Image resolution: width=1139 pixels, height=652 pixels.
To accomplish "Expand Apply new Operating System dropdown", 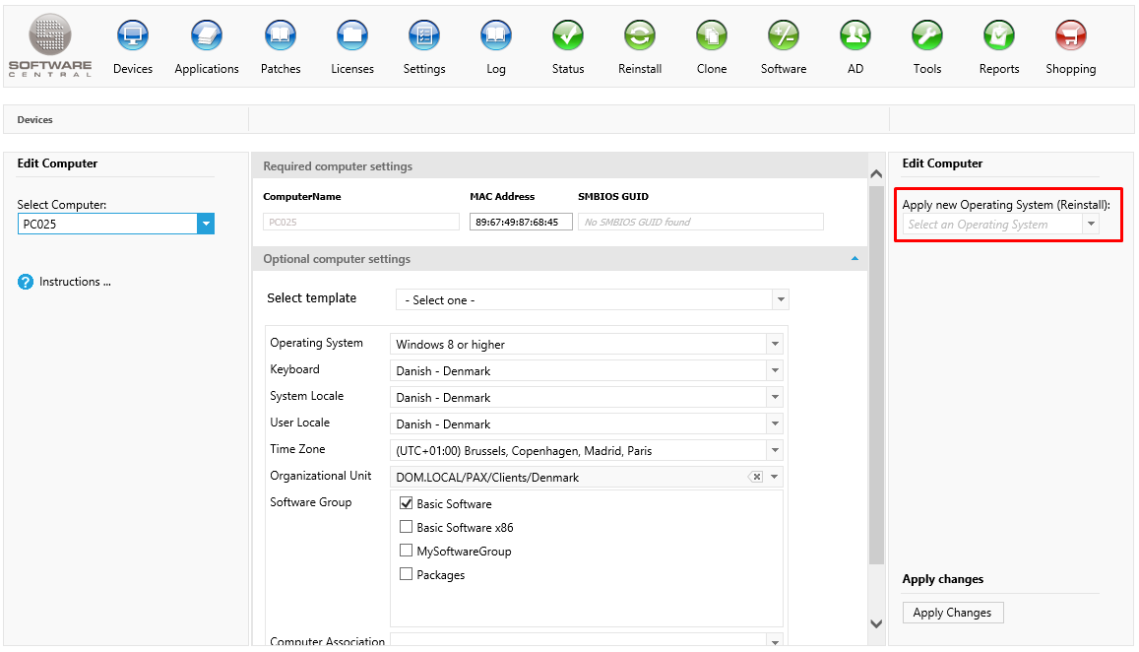I will pyautogui.click(x=1090, y=225).
